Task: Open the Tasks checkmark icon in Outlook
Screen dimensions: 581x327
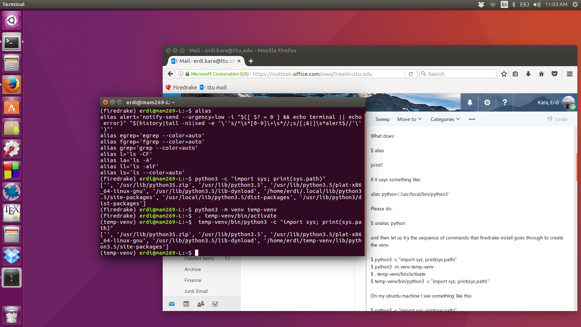Action: click(215, 304)
